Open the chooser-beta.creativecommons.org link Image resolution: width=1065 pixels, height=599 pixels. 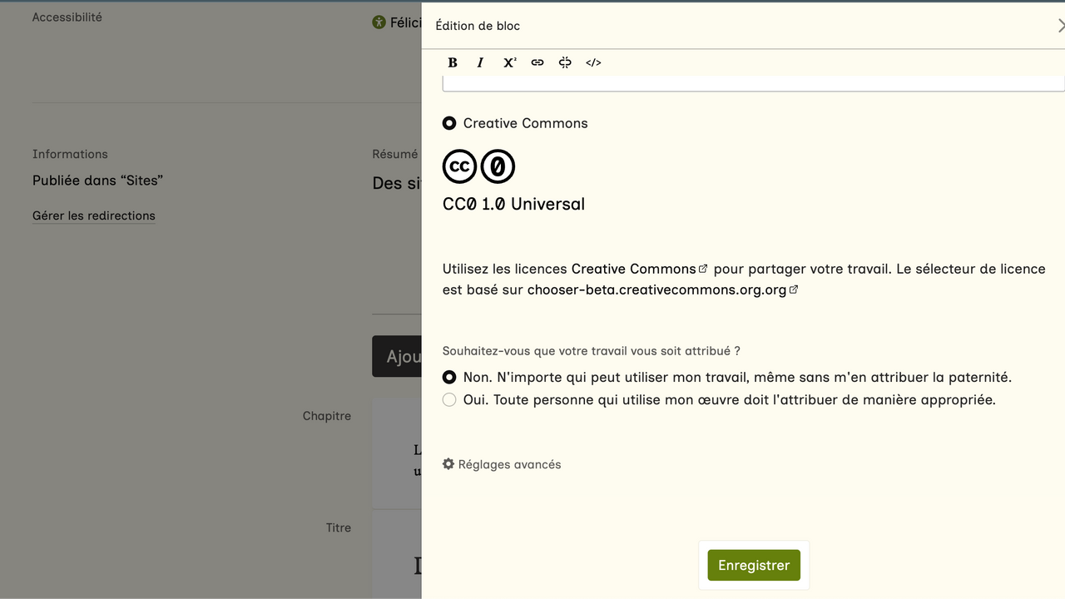coord(657,290)
